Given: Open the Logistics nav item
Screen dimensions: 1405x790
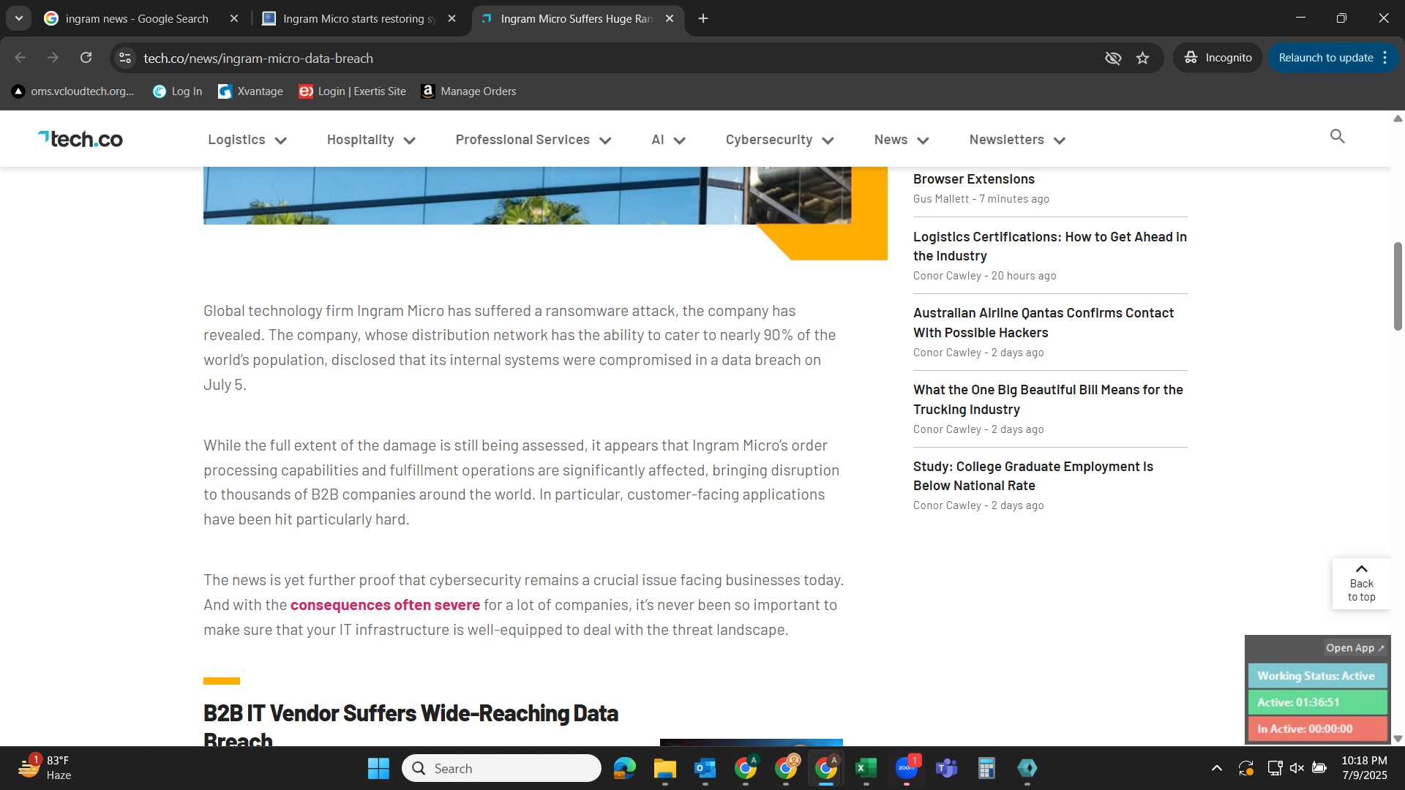Looking at the screenshot, I should (236, 140).
